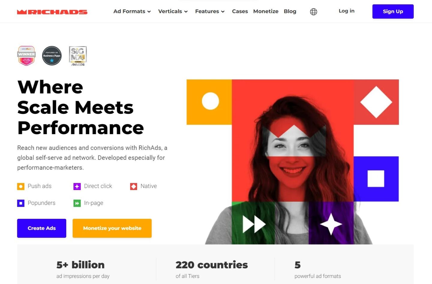The height and width of the screenshot is (284, 432).
Task: Open the Cases menu item
Action: [x=240, y=11]
